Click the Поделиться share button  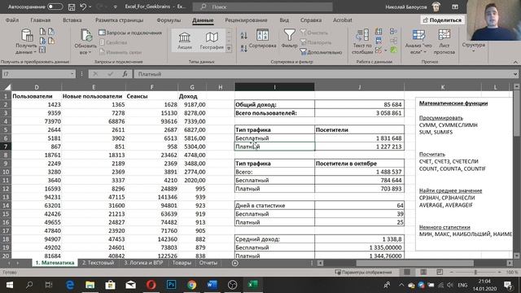tap(442, 20)
